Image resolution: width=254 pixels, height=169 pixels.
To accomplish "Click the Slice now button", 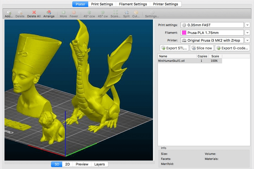I will point(202,48).
